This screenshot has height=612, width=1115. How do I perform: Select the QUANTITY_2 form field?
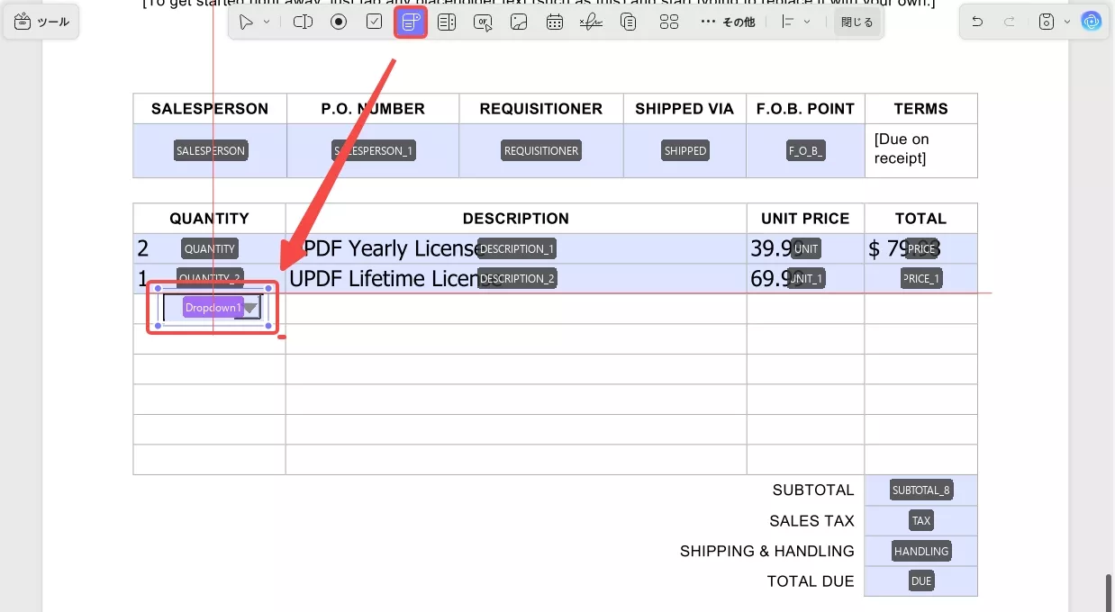coord(210,279)
